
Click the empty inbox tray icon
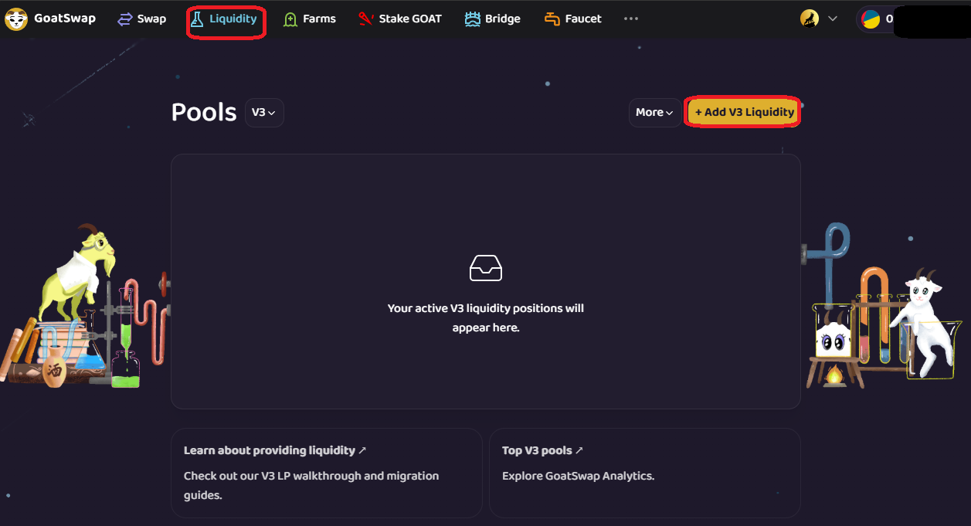coord(486,267)
